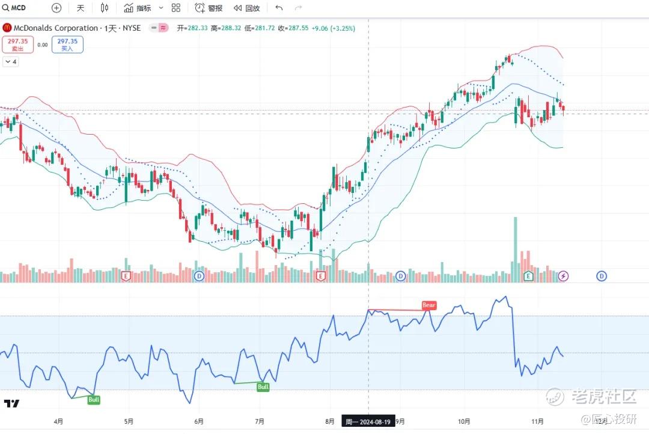The image size is (649, 434).
Task: Undo the last chart action
Action: click(x=279, y=8)
